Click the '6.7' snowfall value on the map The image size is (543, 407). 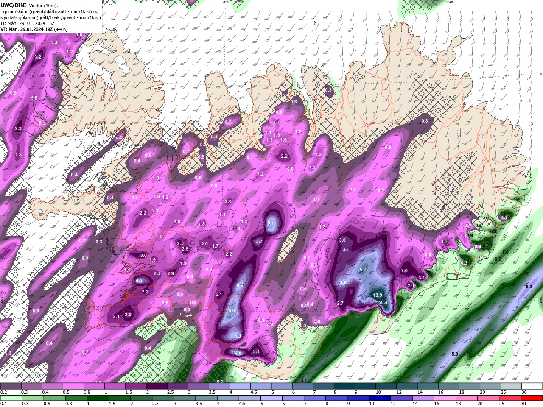click(363, 269)
